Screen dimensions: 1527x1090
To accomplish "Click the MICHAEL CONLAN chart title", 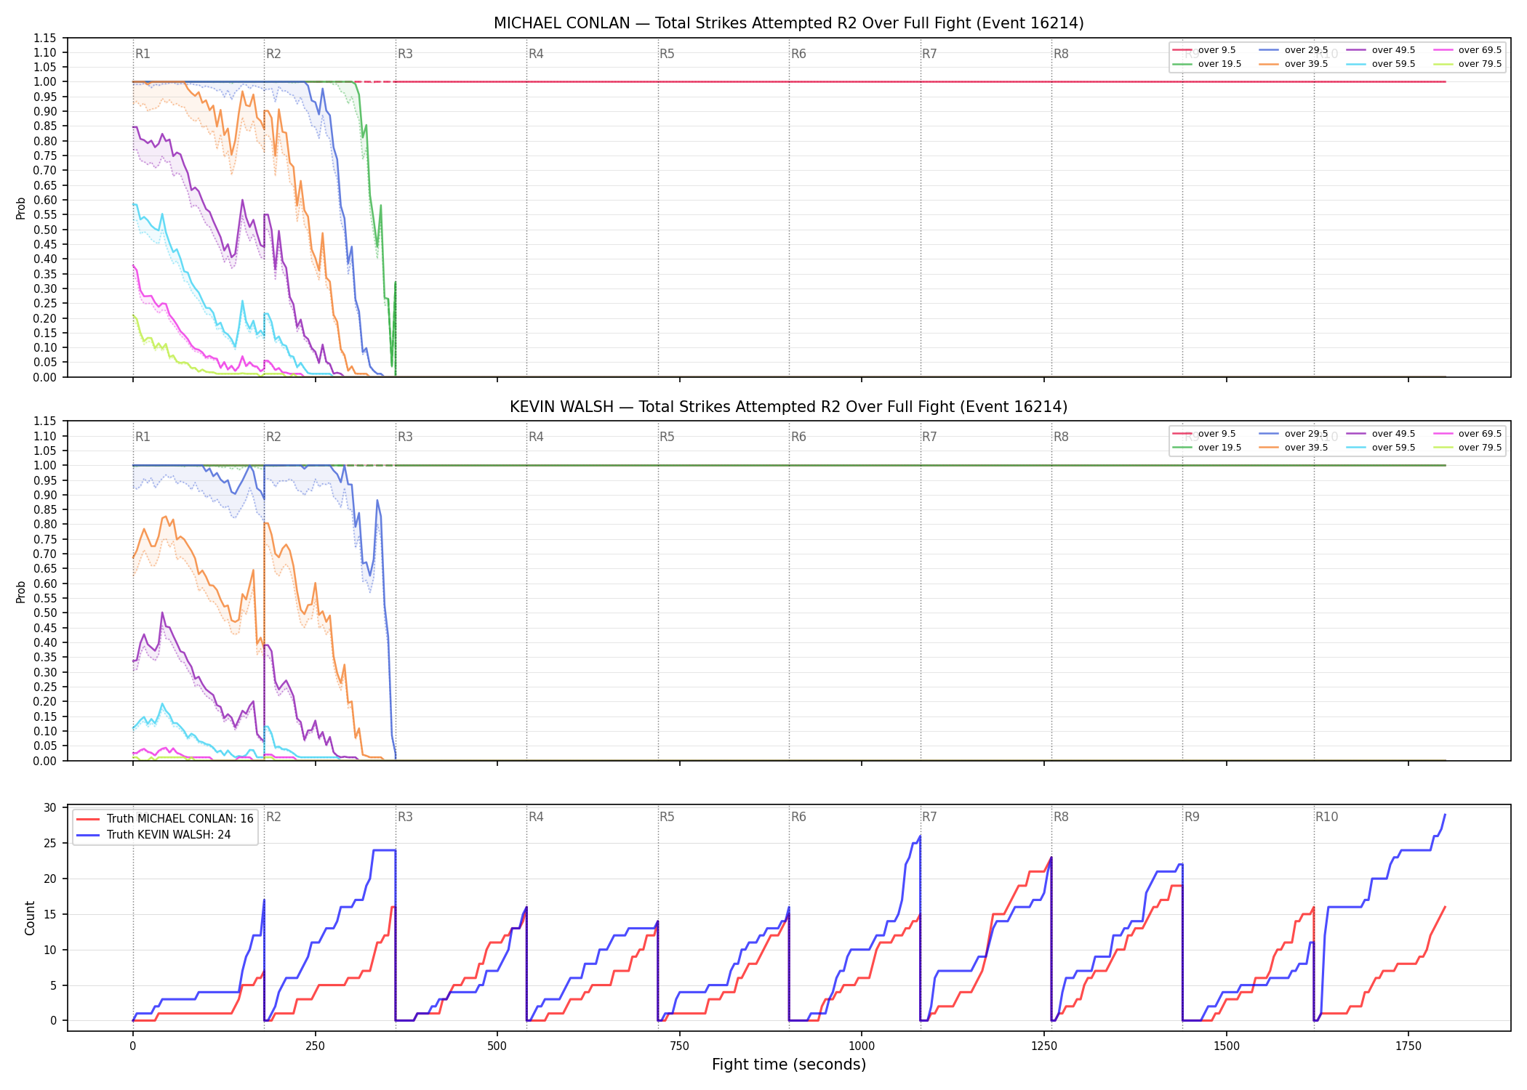I will (x=788, y=23).
